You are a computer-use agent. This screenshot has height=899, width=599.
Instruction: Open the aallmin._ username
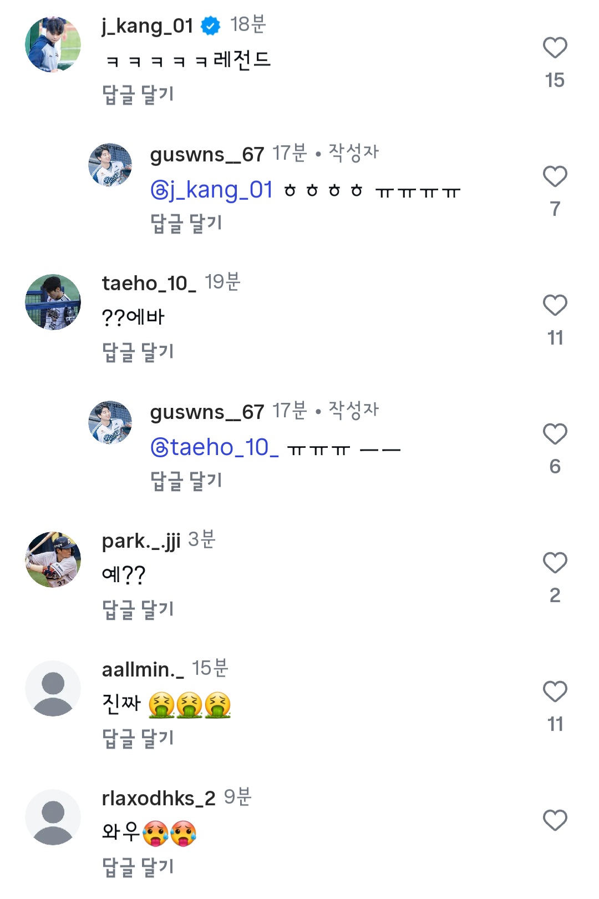[143, 669]
